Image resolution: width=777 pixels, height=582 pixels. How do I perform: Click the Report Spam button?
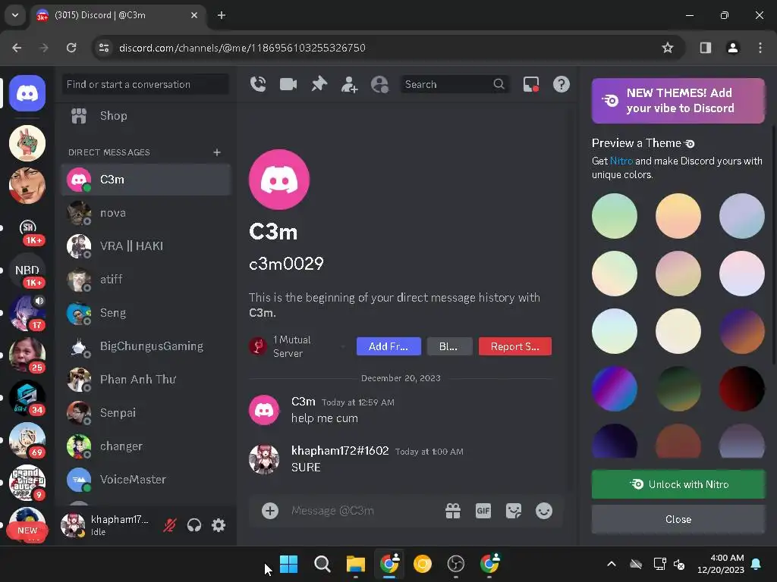click(515, 346)
